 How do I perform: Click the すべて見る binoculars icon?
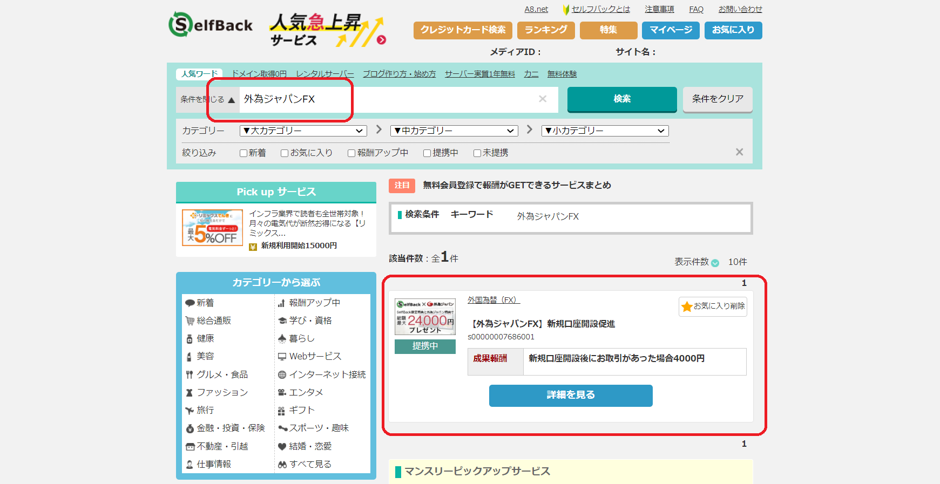tap(282, 465)
